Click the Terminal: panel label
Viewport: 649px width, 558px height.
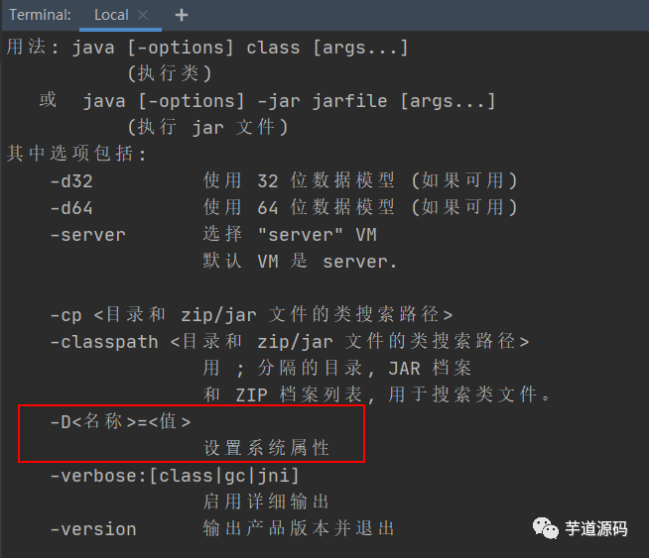(40, 15)
